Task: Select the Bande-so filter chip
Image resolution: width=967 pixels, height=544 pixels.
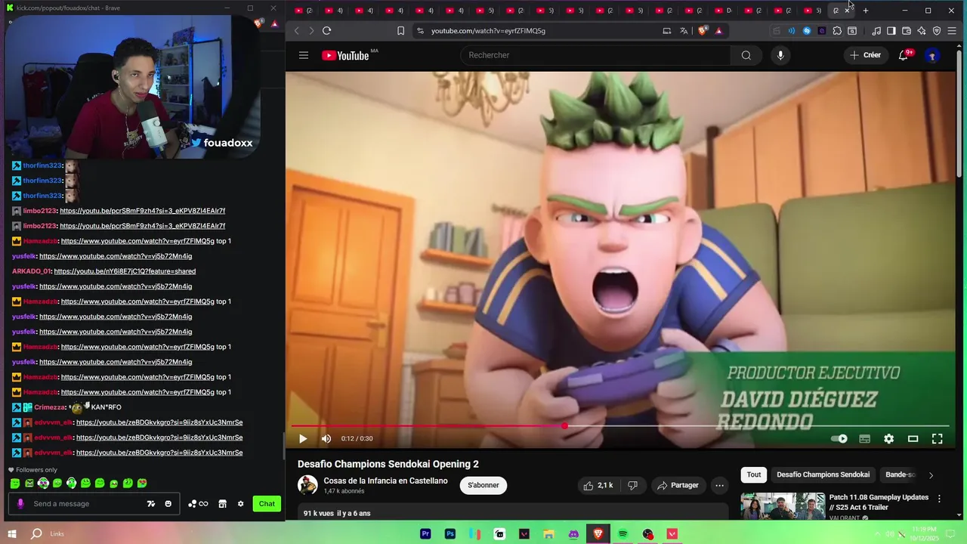Action: pos(900,474)
